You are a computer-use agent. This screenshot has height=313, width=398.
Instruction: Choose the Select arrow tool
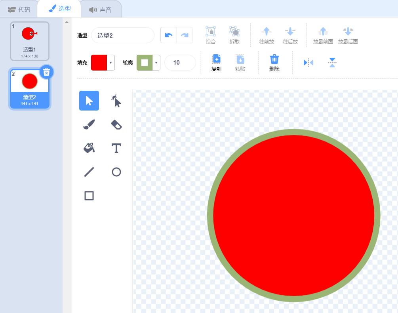(89, 101)
